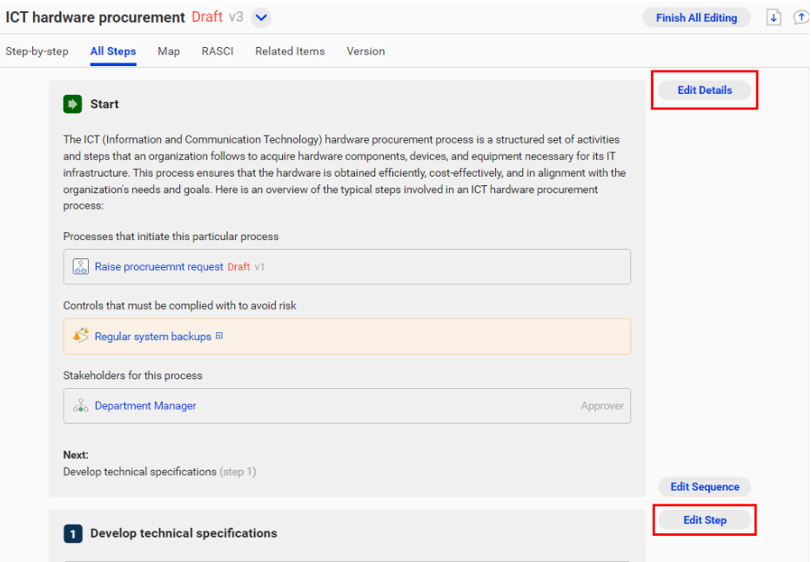Open the version dropdown chevron beside v3
811x562 pixels.
coord(261,17)
